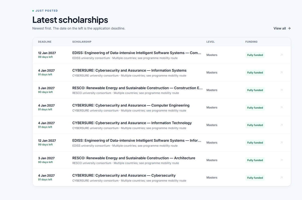Screen dimensions: 302x200
Task: Click consortium subtitle under RESCO Architecture title
Action: pos(126,163)
